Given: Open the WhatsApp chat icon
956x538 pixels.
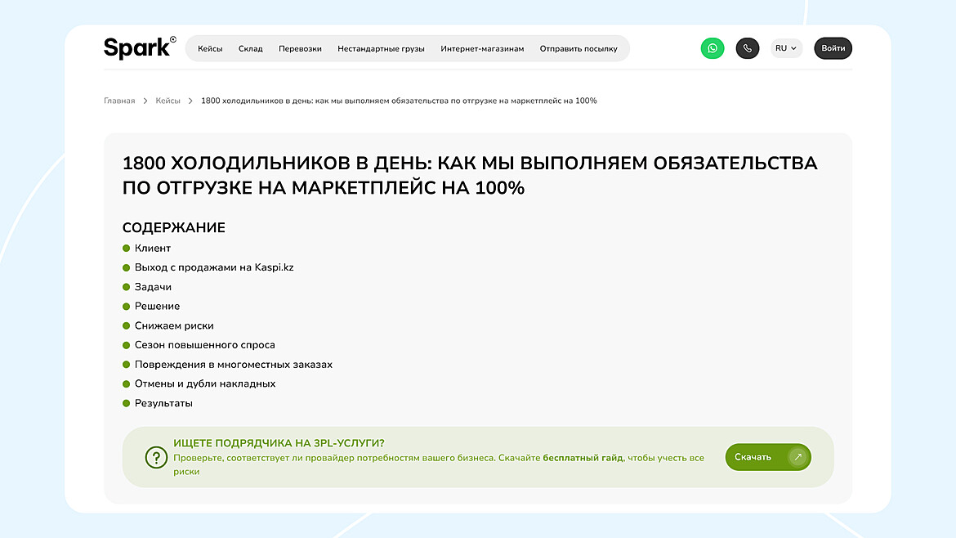Looking at the screenshot, I should (x=713, y=48).
